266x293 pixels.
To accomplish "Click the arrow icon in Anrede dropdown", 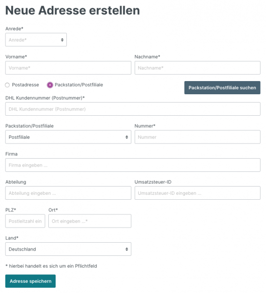I will point(62,40).
